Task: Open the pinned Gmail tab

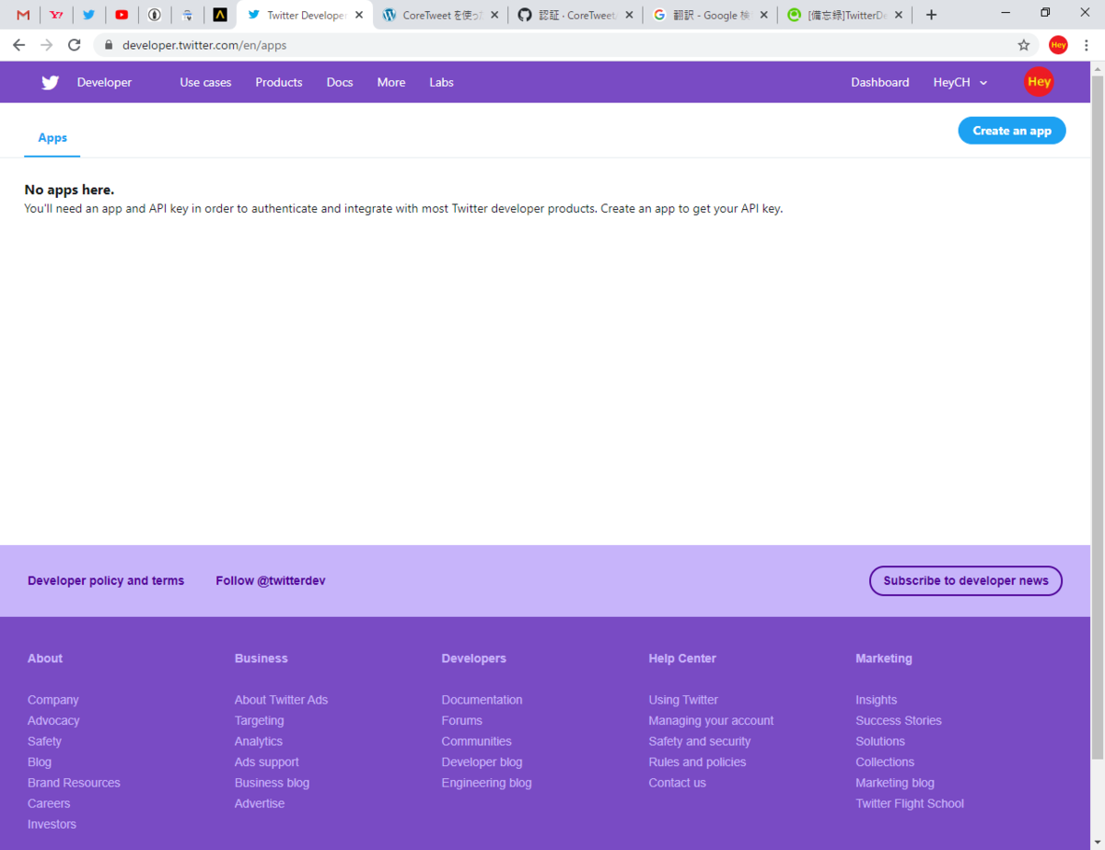Action: [x=22, y=15]
